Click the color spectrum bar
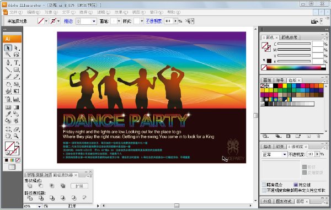Viewport: 331px width, 210px height. pyautogui.click(x=293, y=68)
